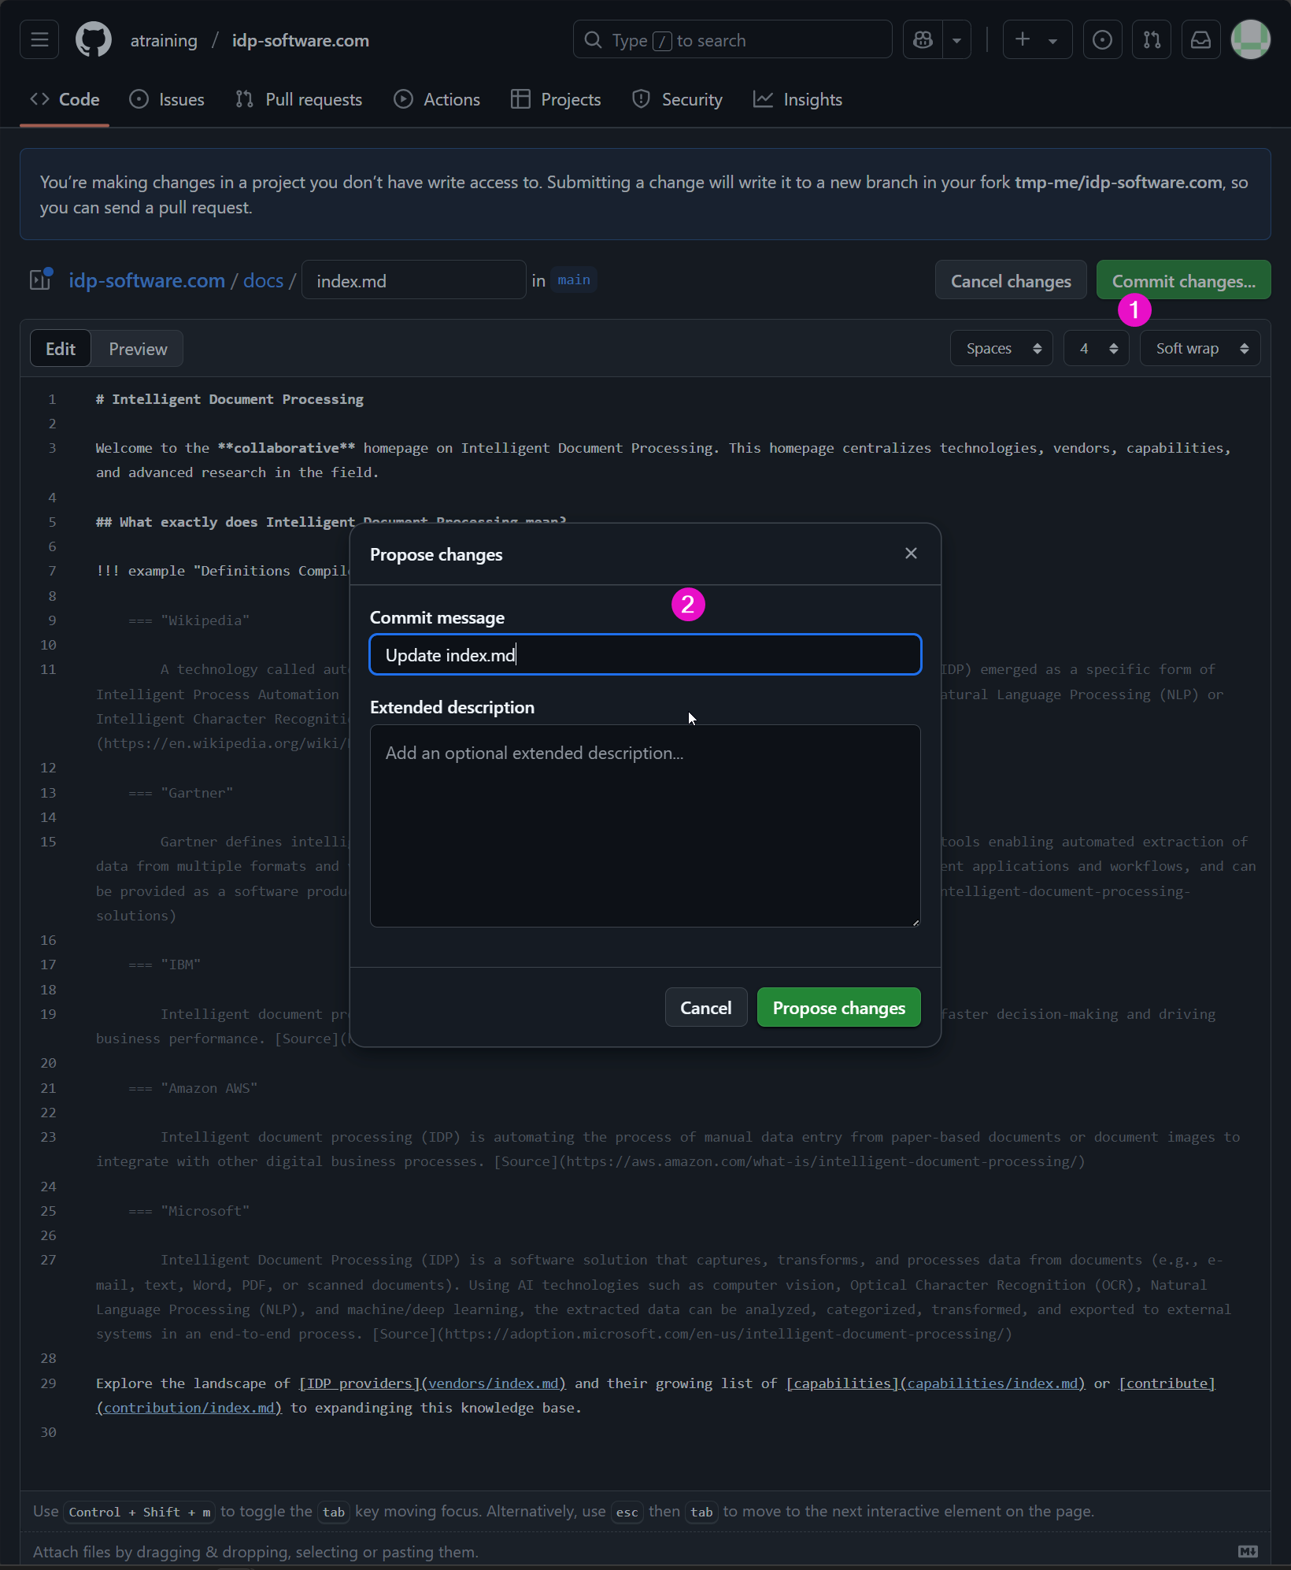The image size is (1291, 1570).
Task: Click the Commit message input field
Action: 645,654
